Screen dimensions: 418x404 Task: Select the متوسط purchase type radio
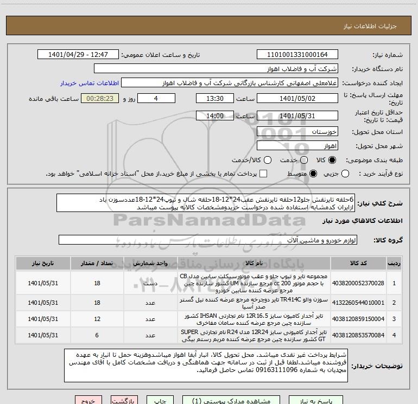coord(313,174)
